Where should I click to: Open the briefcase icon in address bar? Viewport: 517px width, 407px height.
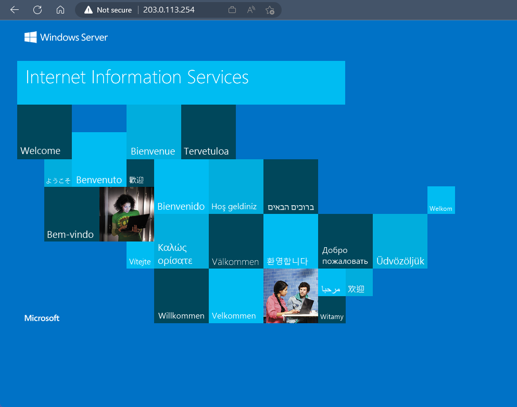232,10
